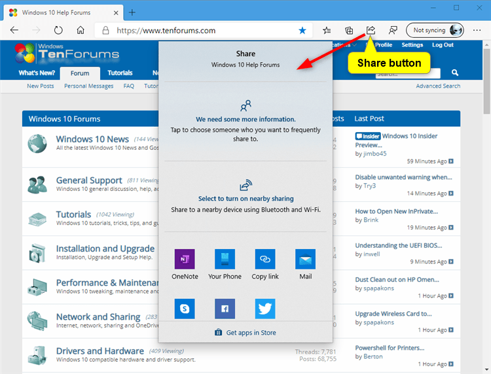491x374 pixels.
Task: Open the Not syncing profile button
Action: pos(435,30)
